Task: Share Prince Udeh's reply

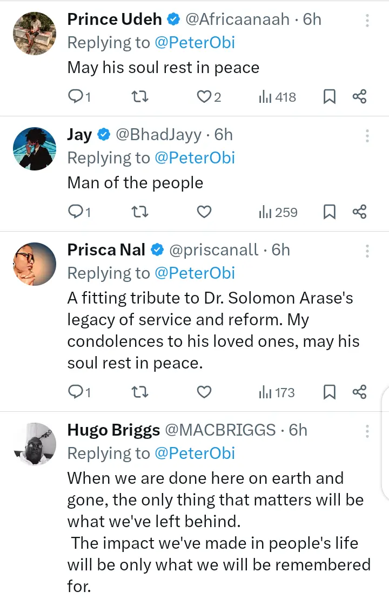Action: (359, 97)
